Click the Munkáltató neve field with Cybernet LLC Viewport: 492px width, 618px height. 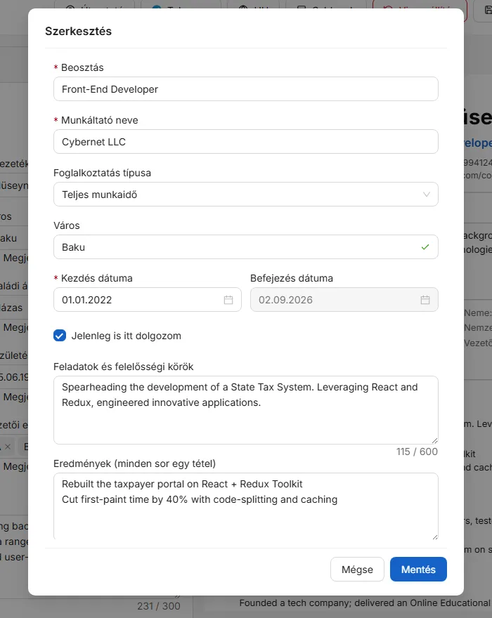tap(246, 142)
